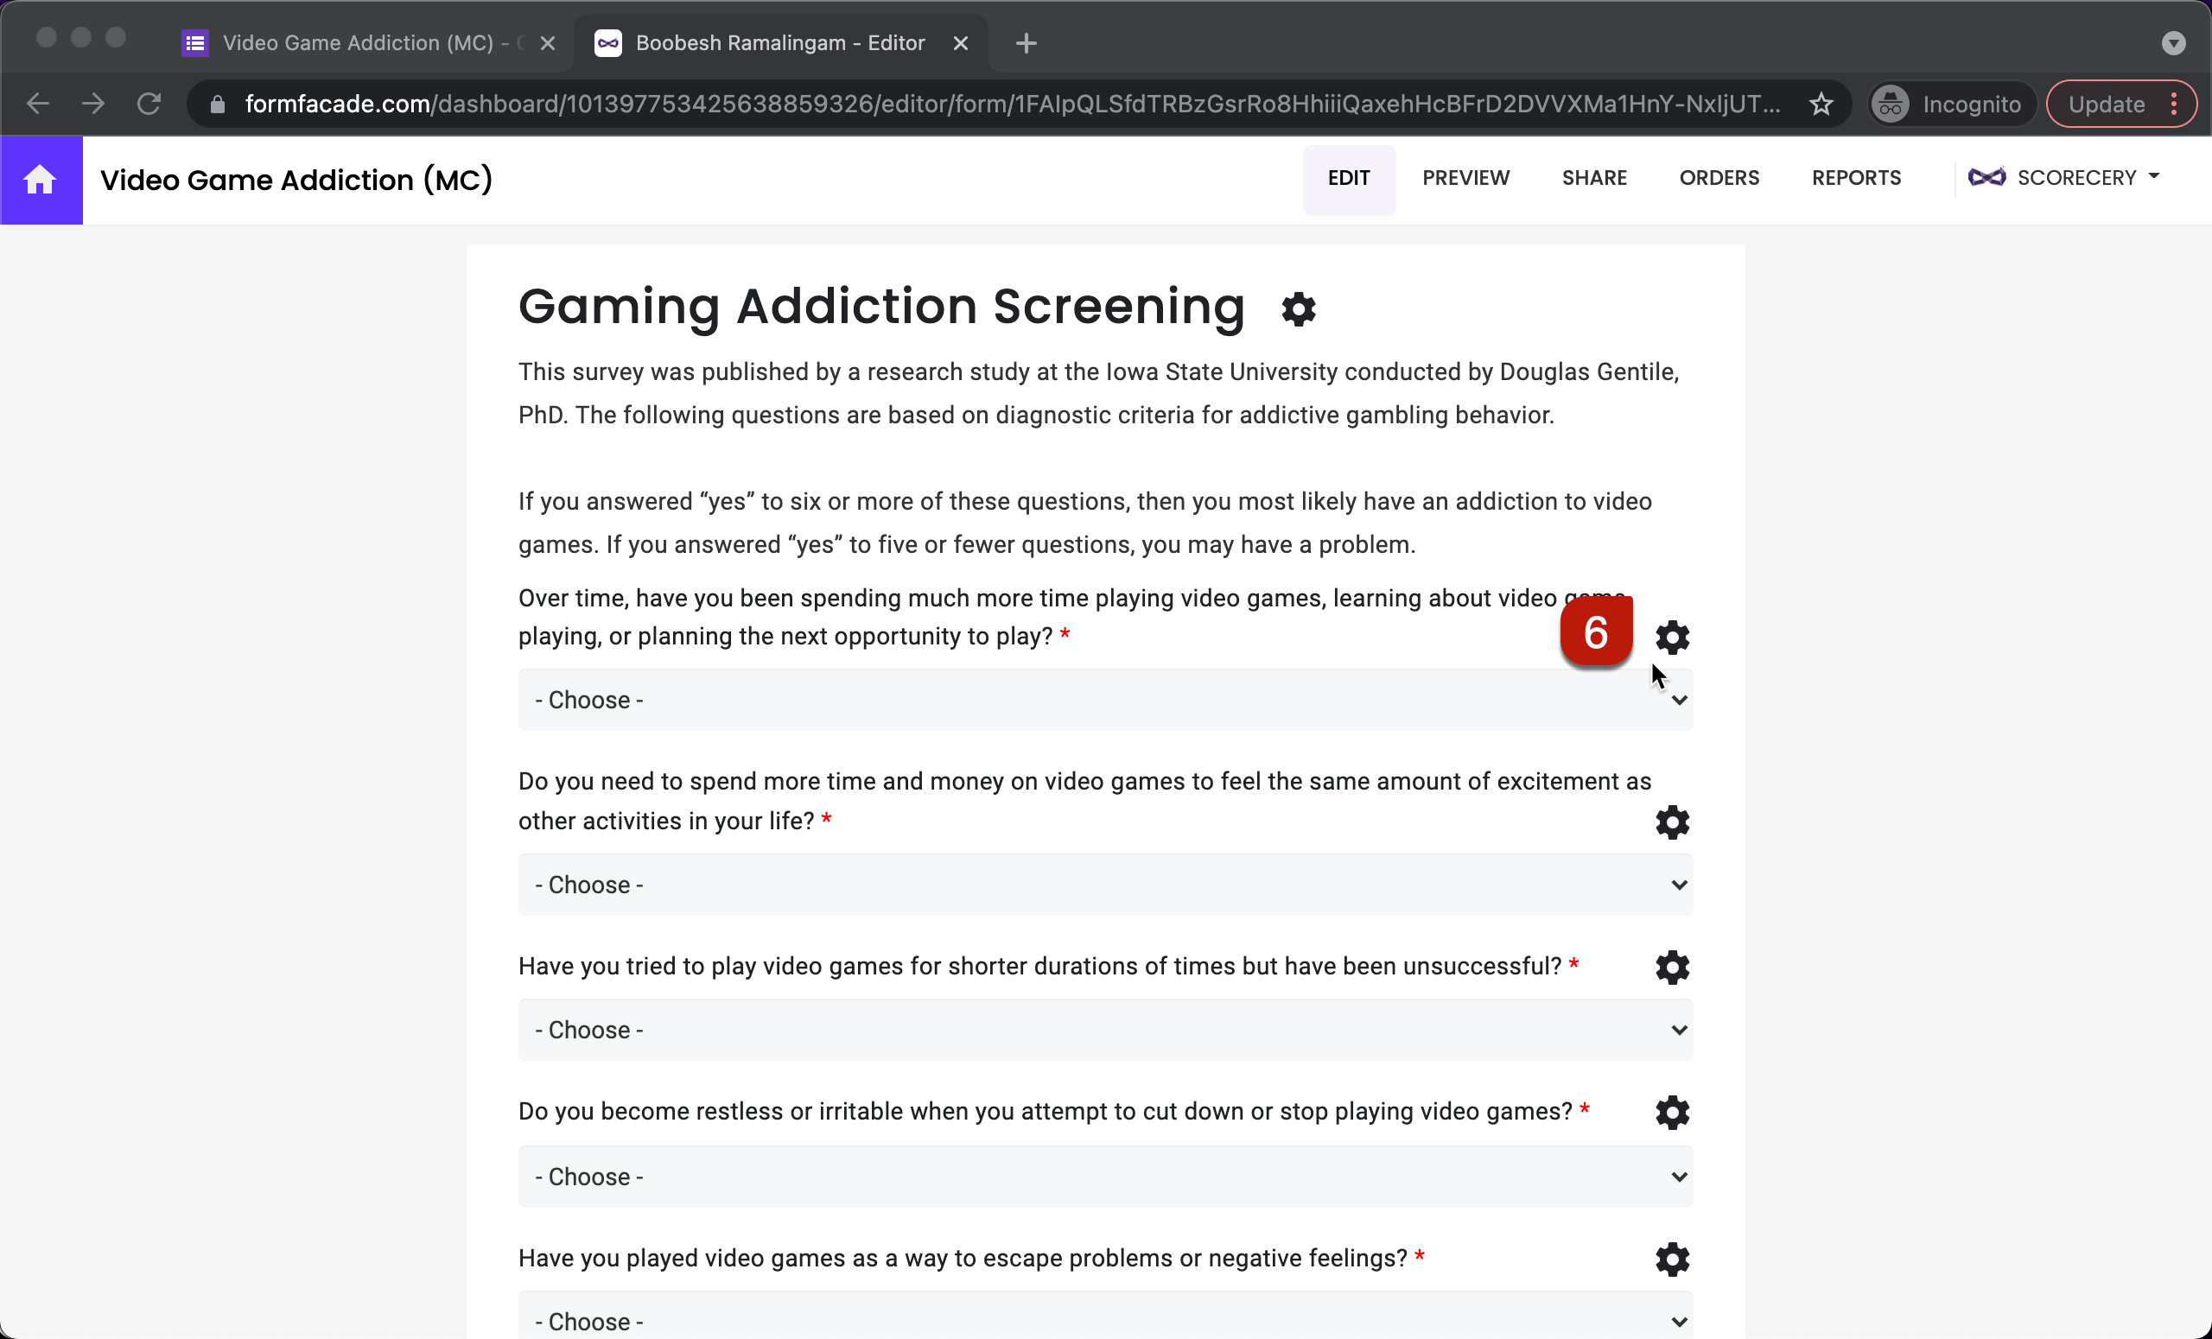Switch to the PREVIEW tab

coord(1465,178)
